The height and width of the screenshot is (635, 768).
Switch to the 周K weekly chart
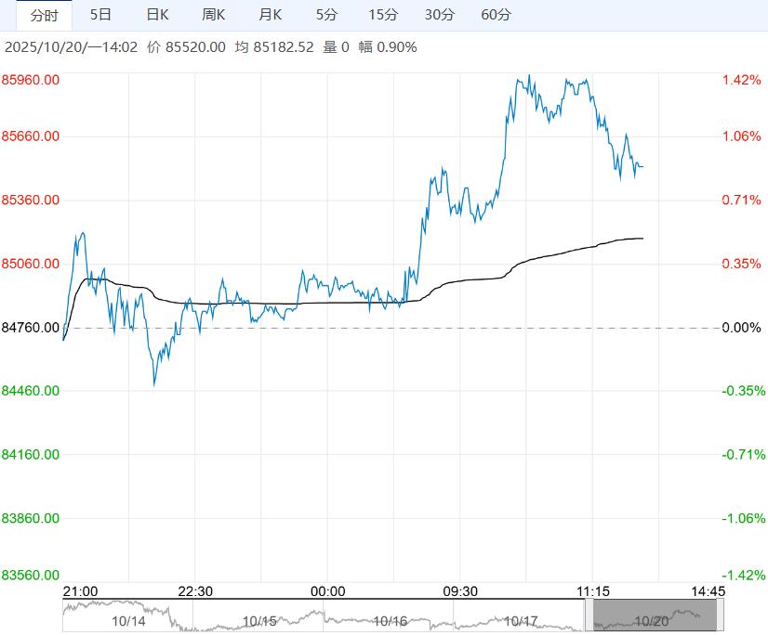214,15
